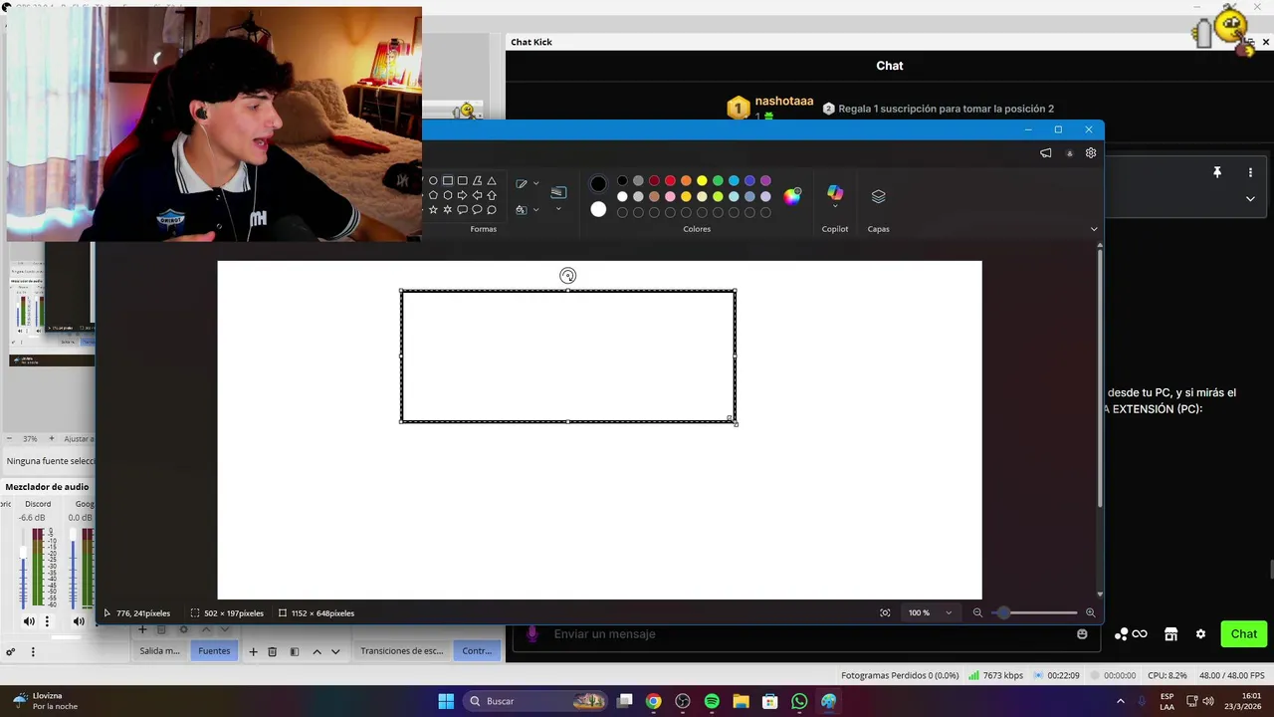
Task: Select the oval speech bubble shape
Action: coord(477,209)
